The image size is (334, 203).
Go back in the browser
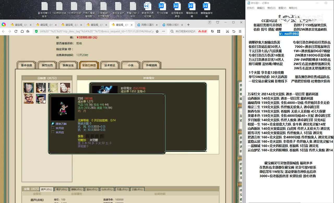3,31
